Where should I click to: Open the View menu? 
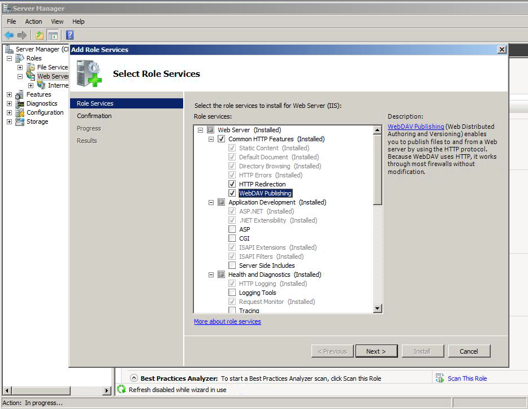57,21
